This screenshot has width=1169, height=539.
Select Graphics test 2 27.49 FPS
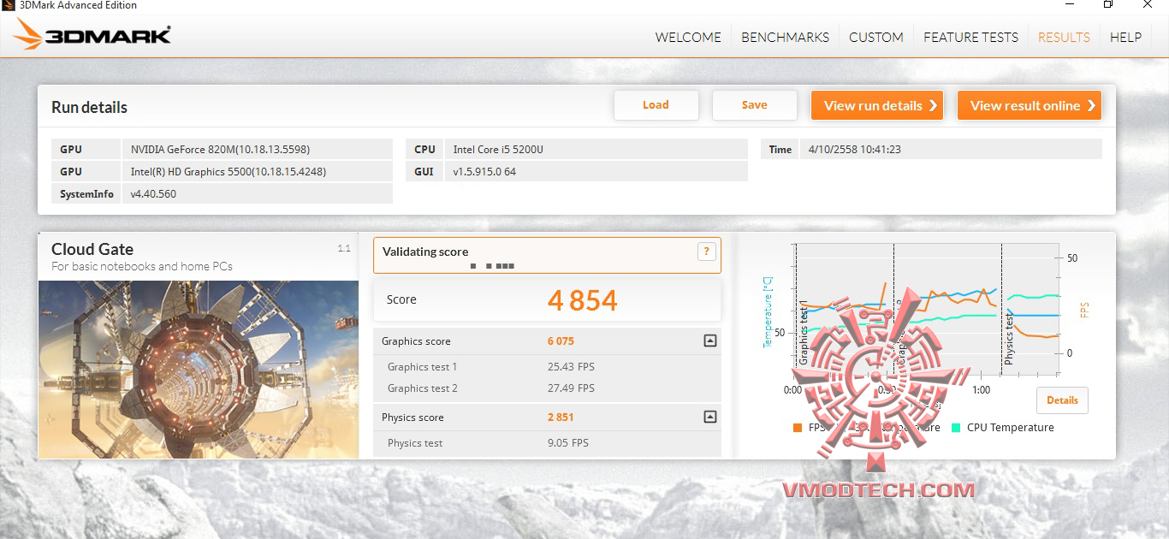[571, 388]
